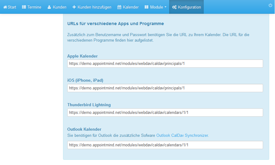275x165 pixels.
Task: Expand the Module dropdown arrow
Action: pos(165,7)
